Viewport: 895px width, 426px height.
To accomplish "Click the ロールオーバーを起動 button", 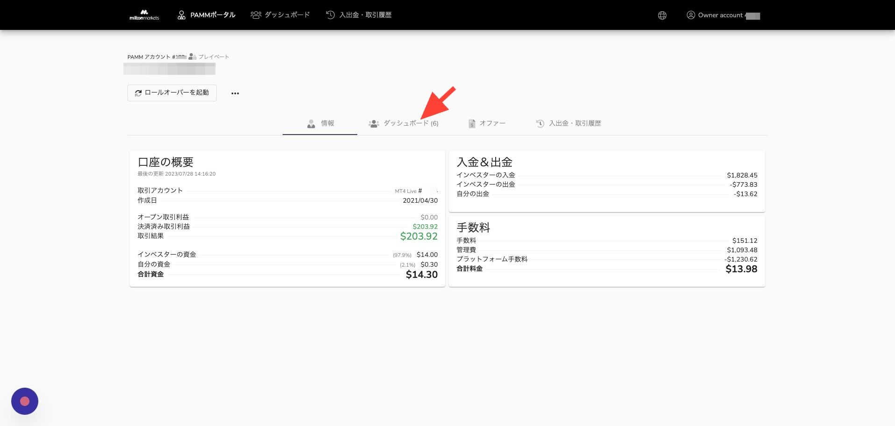I will coord(172,92).
